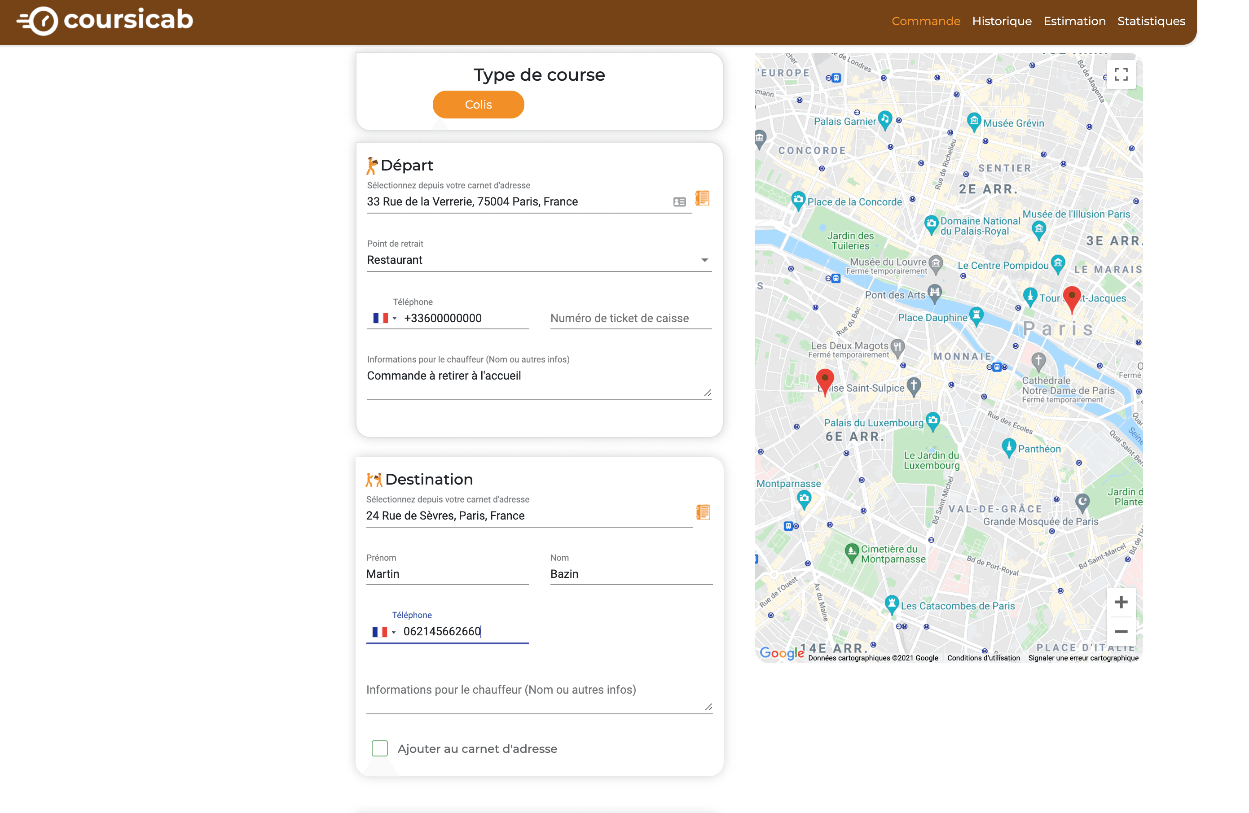Viewport: 1249px width, 813px height.
Task: Select the Colis course type
Action: [478, 105]
